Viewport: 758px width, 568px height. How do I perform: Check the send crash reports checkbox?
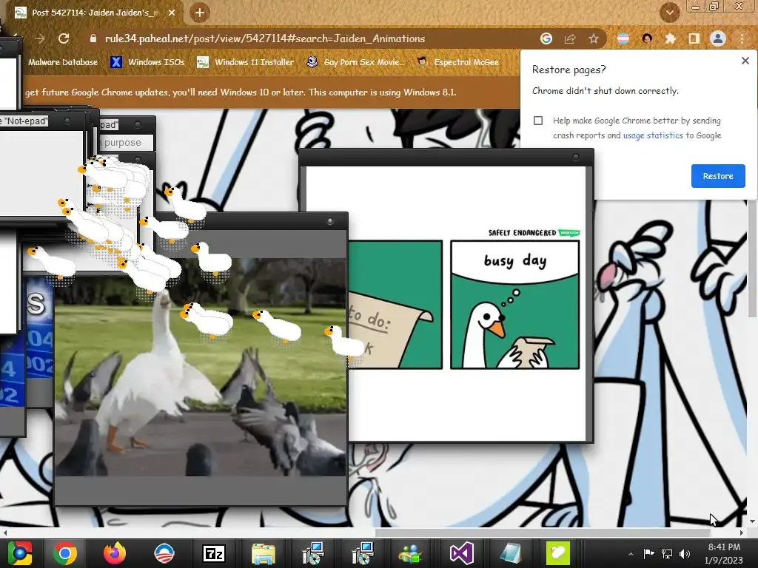coord(538,121)
